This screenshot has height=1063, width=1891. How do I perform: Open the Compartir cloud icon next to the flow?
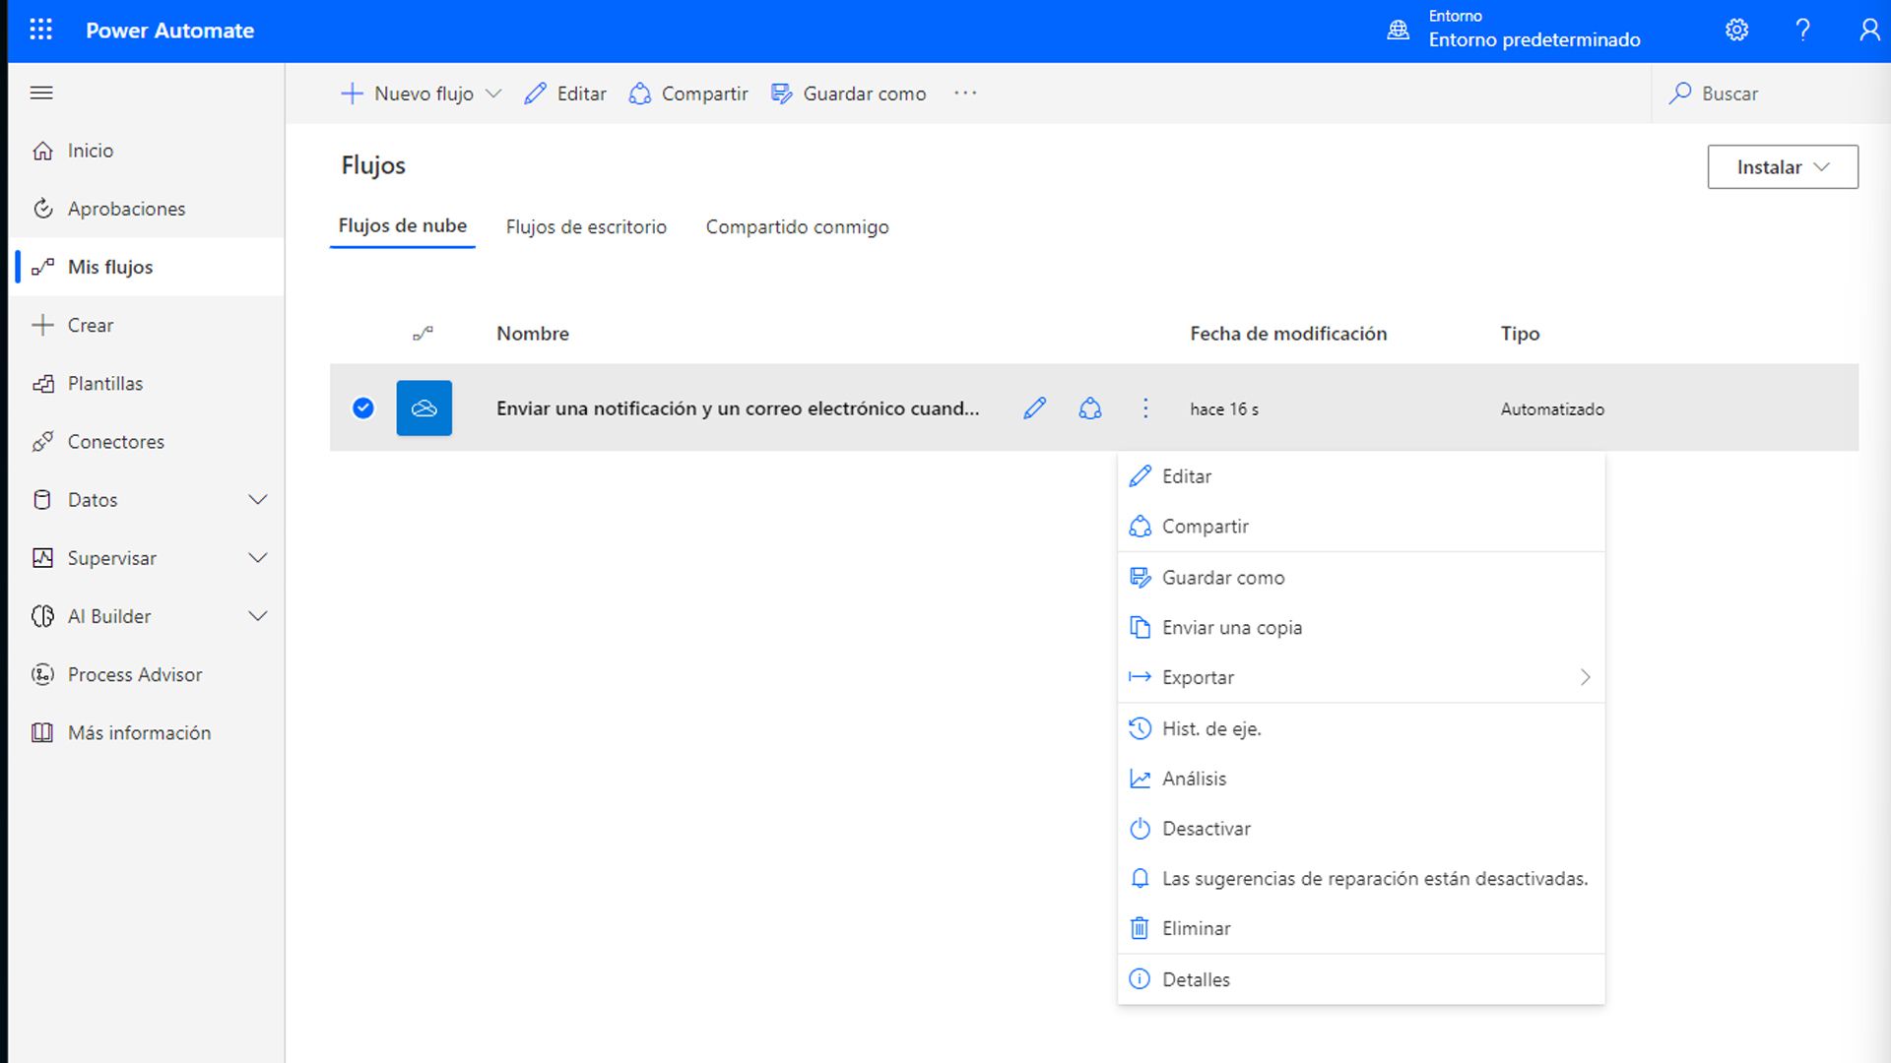1090,408
